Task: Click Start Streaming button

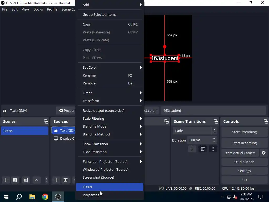Action: 245,132
